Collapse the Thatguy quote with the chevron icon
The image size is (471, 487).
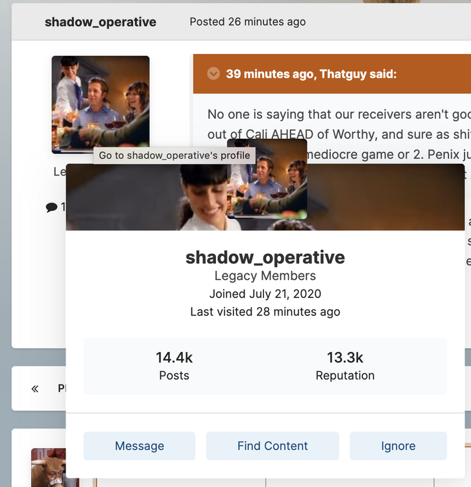pyautogui.click(x=213, y=74)
